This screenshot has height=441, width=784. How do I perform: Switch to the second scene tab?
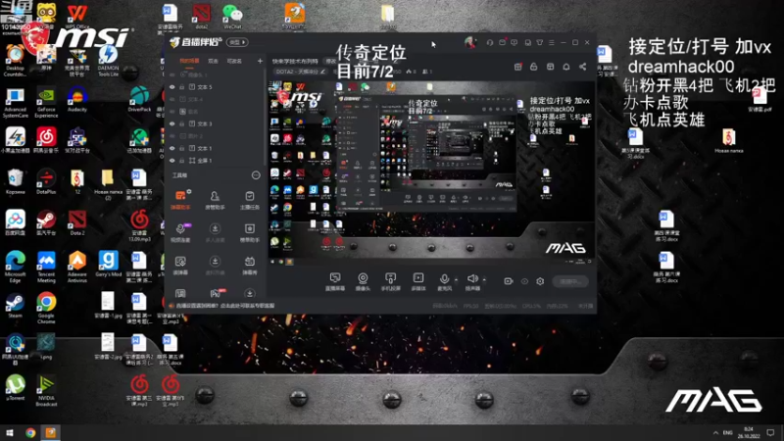click(x=214, y=61)
